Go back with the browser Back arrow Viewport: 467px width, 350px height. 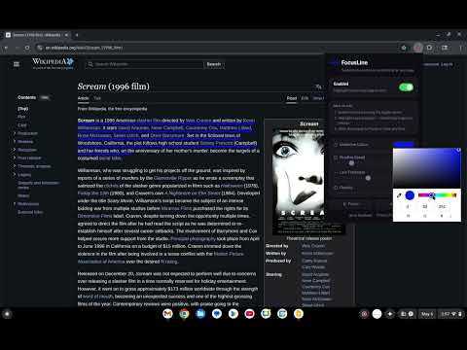pos(6,48)
